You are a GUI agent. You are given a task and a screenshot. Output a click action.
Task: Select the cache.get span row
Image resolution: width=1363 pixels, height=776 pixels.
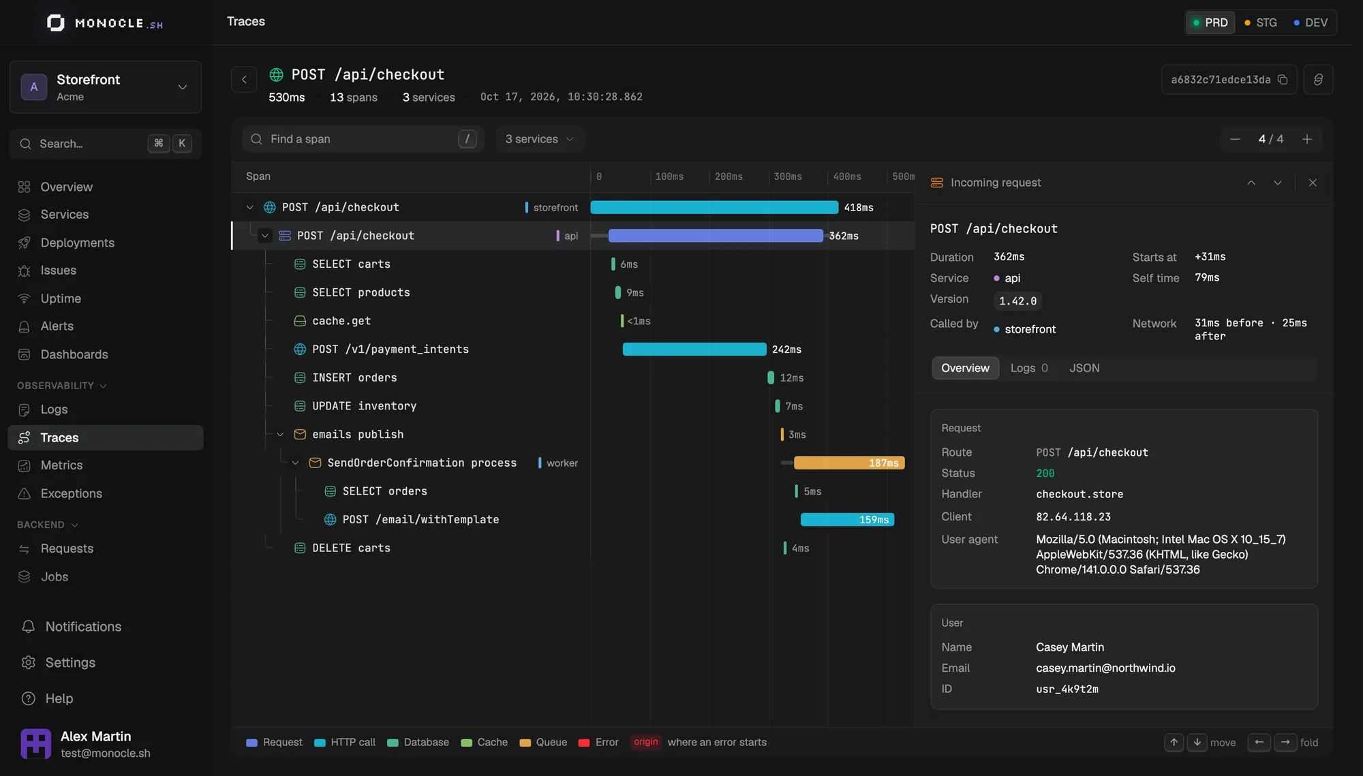572,321
